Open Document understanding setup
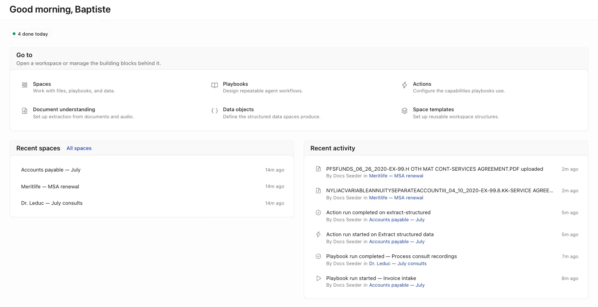The image size is (598, 307). coord(109,113)
